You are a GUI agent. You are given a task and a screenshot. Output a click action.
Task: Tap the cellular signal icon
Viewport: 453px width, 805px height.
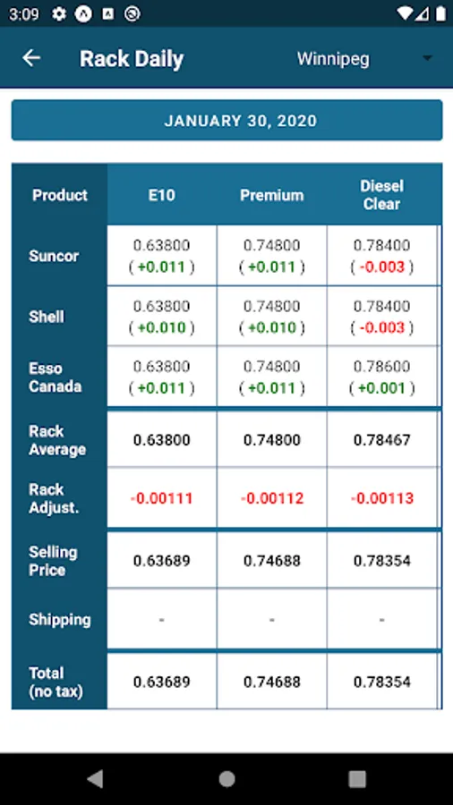coord(423,13)
